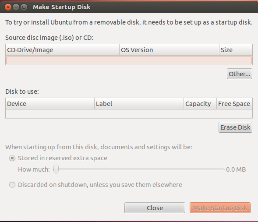Minimize the Make Startup Disk window
Image resolution: width=258 pixels, height=222 pixels.
point(16,7)
